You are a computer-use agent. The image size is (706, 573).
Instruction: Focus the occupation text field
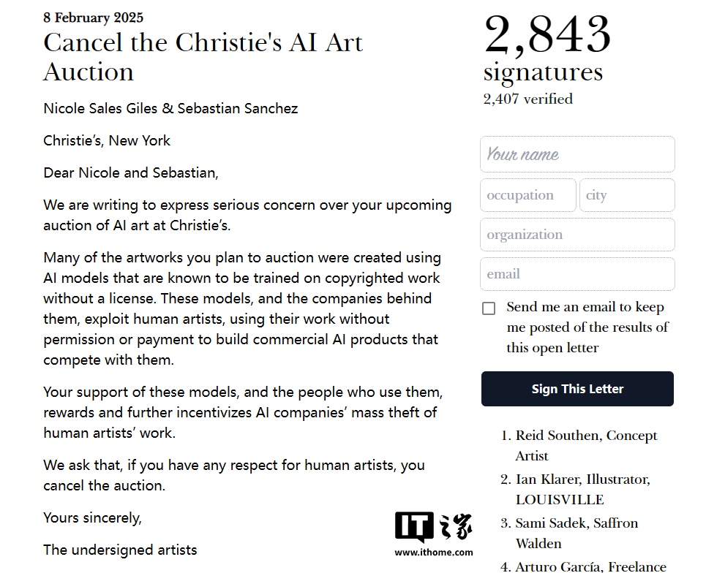tap(527, 195)
